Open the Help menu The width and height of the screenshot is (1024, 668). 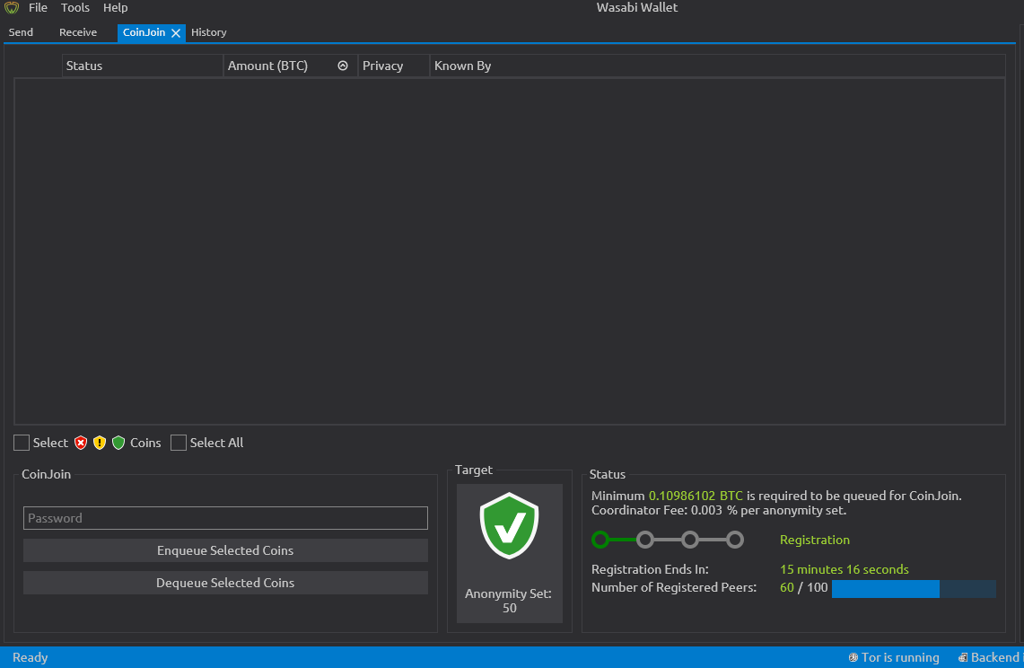pos(116,8)
